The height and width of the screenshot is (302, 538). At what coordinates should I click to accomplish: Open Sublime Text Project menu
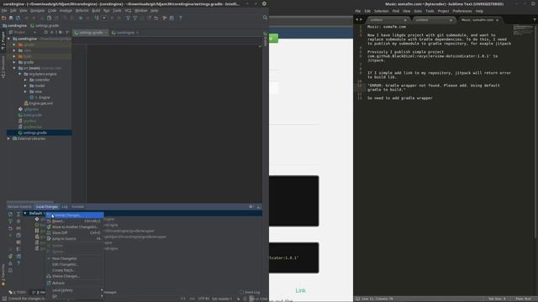pyautogui.click(x=443, y=11)
